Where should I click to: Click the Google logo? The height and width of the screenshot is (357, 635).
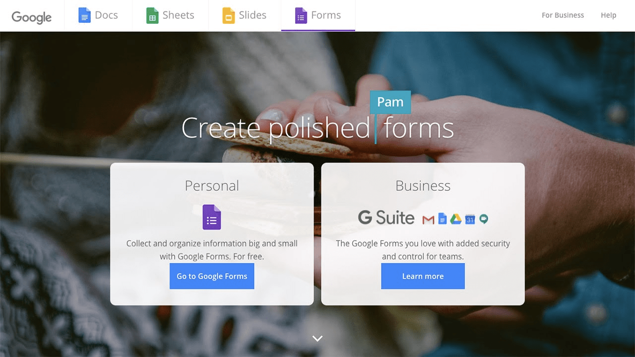(32, 17)
